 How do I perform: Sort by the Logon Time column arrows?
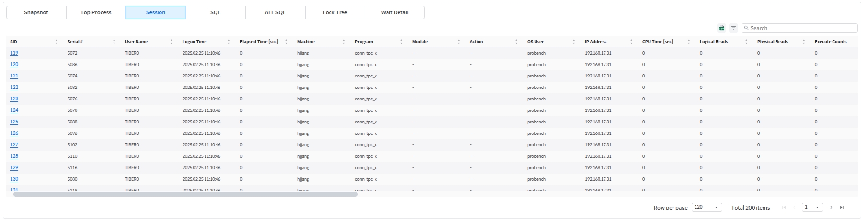click(x=229, y=42)
